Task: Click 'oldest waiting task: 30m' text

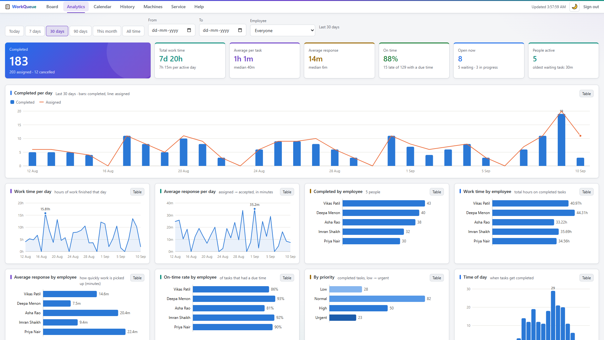Action: tap(553, 67)
